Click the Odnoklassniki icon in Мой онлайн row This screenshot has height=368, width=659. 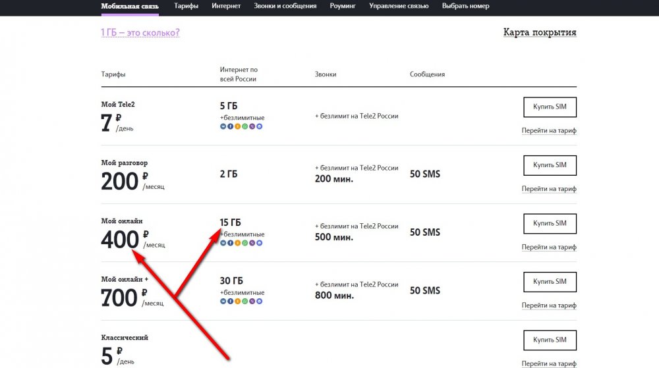coord(237,243)
